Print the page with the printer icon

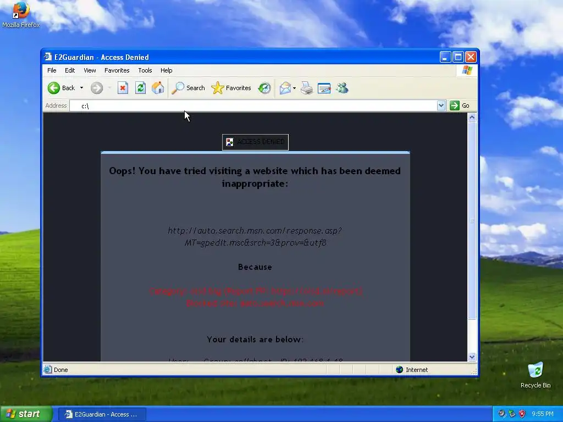pyautogui.click(x=307, y=88)
